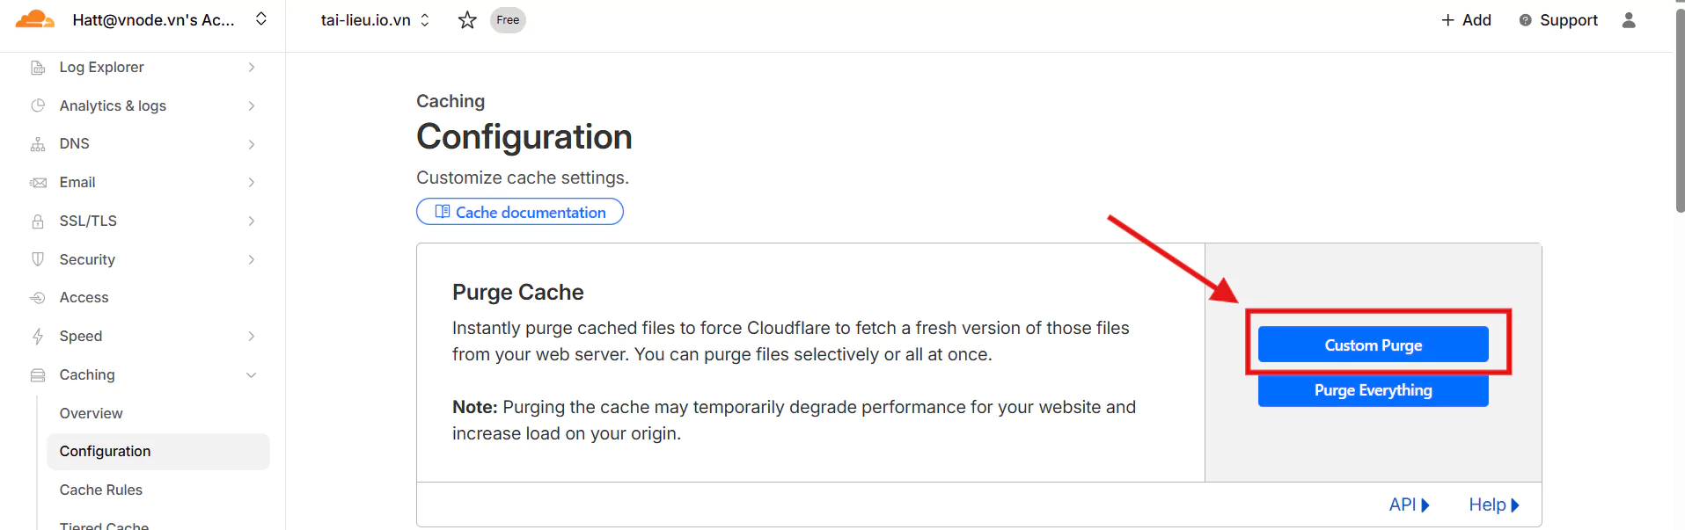Click the DNS sidebar icon

click(38, 144)
